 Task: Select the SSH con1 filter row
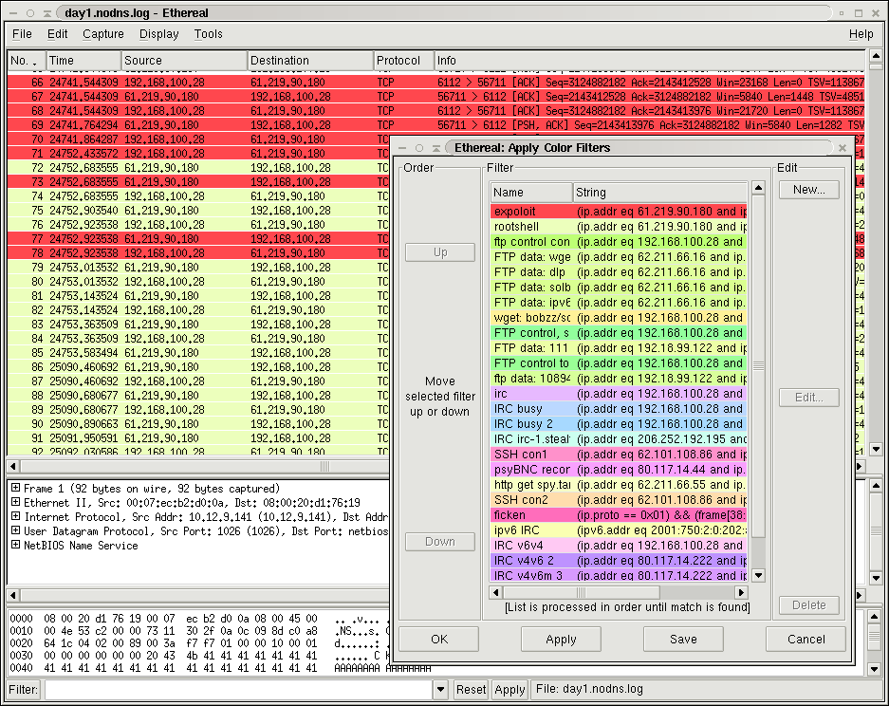click(619, 455)
